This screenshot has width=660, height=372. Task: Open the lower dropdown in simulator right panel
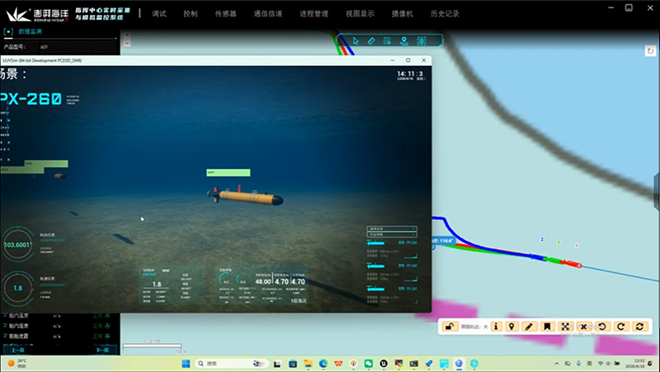pos(392,234)
